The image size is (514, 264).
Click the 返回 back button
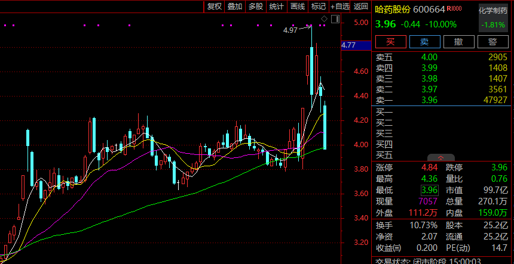(x=360, y=6)
